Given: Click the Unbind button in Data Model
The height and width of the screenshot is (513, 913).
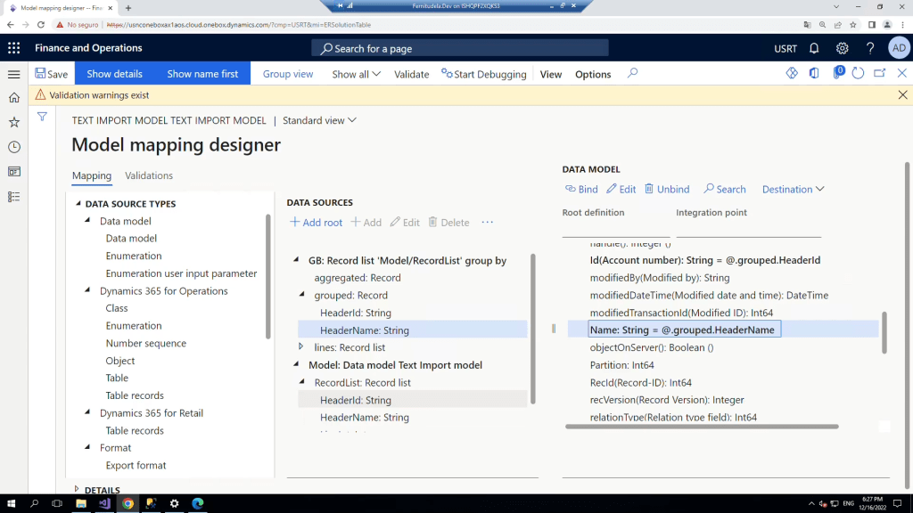Looking at the screenshot, I should click(x=666, y=189).
